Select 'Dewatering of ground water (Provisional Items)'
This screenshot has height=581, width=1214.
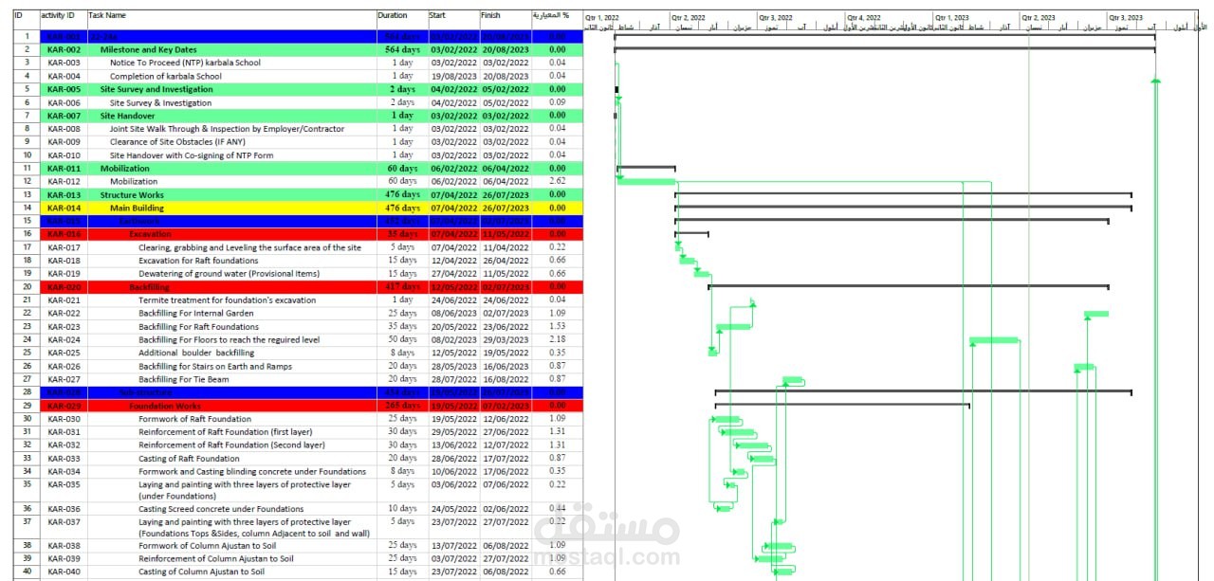[x=230, y=274]
